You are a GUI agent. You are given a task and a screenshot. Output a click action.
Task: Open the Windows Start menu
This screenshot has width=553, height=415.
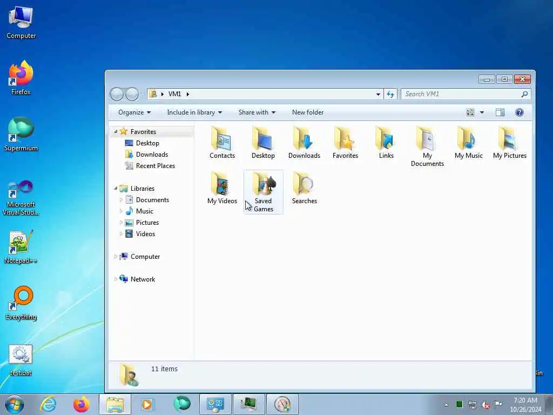click(15, 404)
